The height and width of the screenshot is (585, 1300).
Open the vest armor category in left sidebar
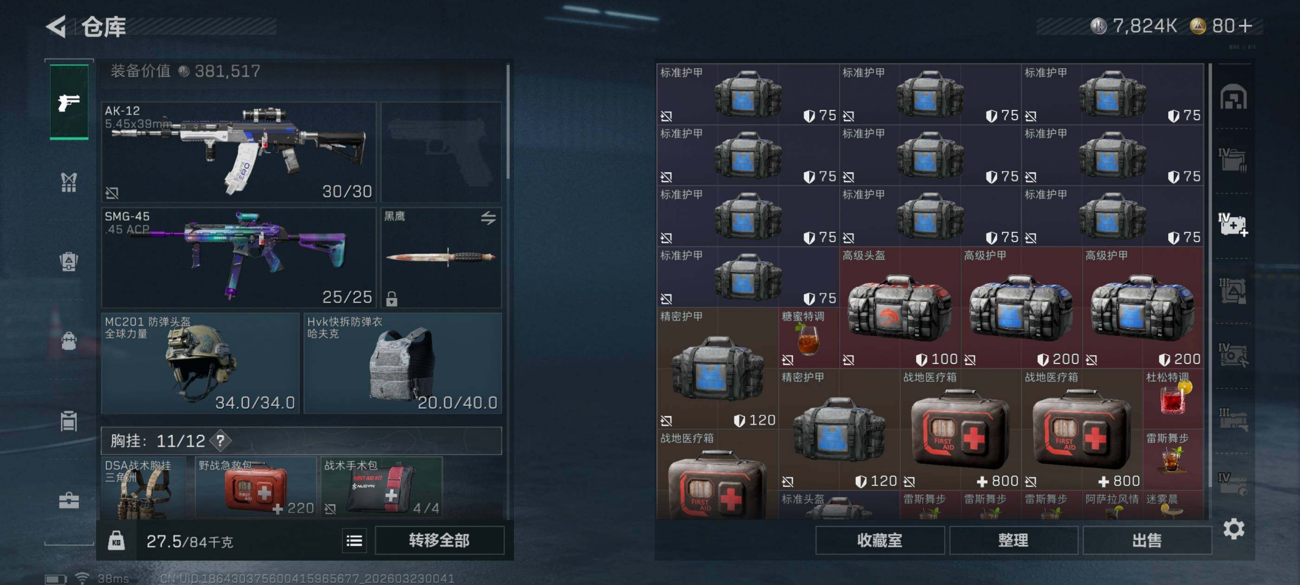[69, 182]
